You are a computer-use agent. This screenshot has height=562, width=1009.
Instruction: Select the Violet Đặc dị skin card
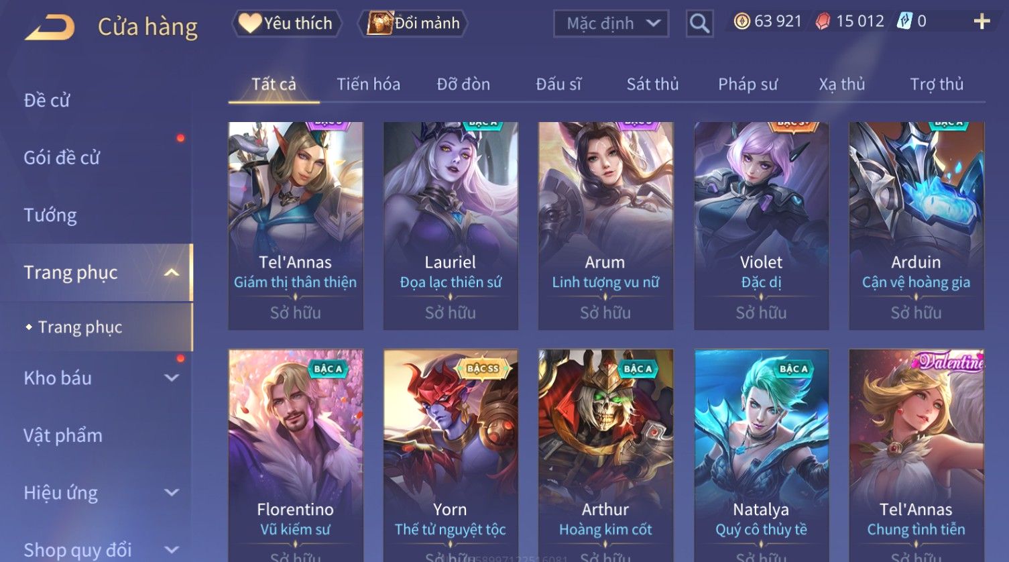761,225
